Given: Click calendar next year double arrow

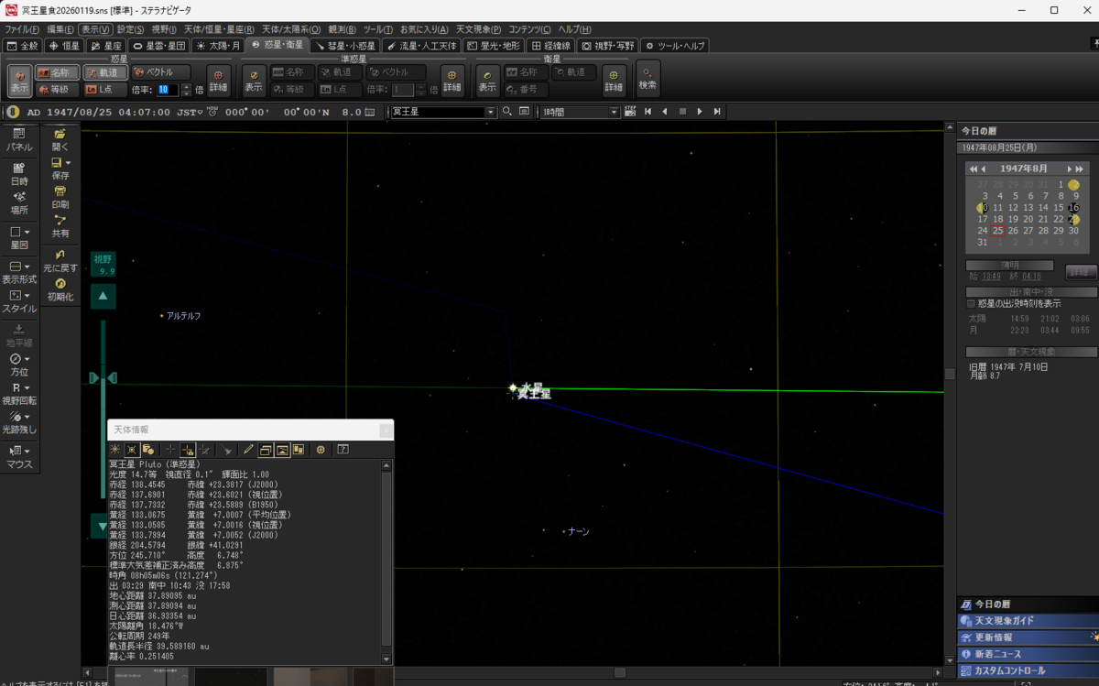Looking at the screenshot, I should pos(1080,169).
